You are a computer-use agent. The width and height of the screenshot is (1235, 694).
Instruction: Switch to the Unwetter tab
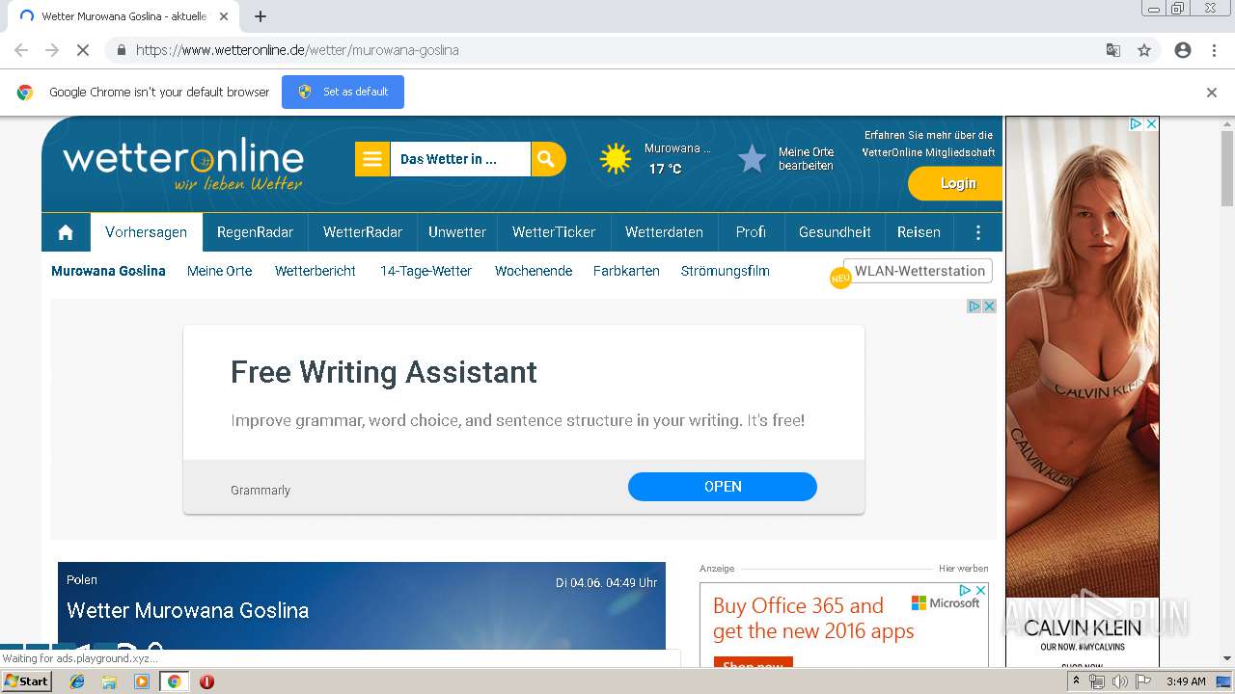[x=457, y=232]
